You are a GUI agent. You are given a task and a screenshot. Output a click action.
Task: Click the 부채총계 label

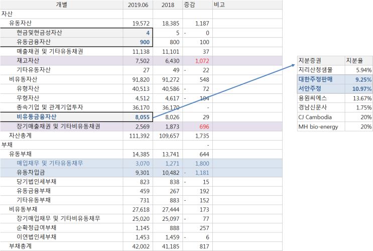20,246
